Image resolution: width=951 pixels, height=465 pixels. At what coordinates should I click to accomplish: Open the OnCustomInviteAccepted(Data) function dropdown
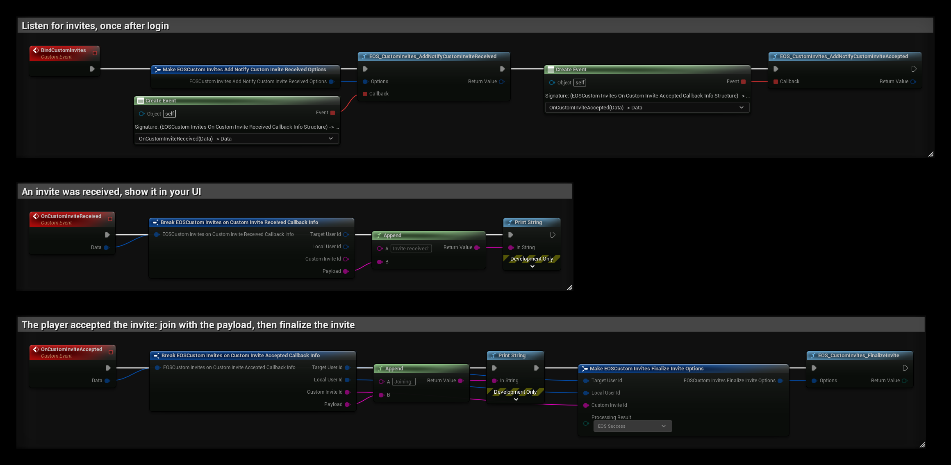click(x=647, y=107)
